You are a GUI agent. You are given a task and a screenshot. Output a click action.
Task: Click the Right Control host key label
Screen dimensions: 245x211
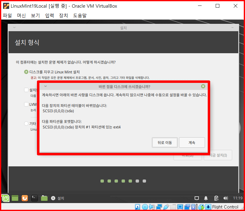[x=225, y=207]
